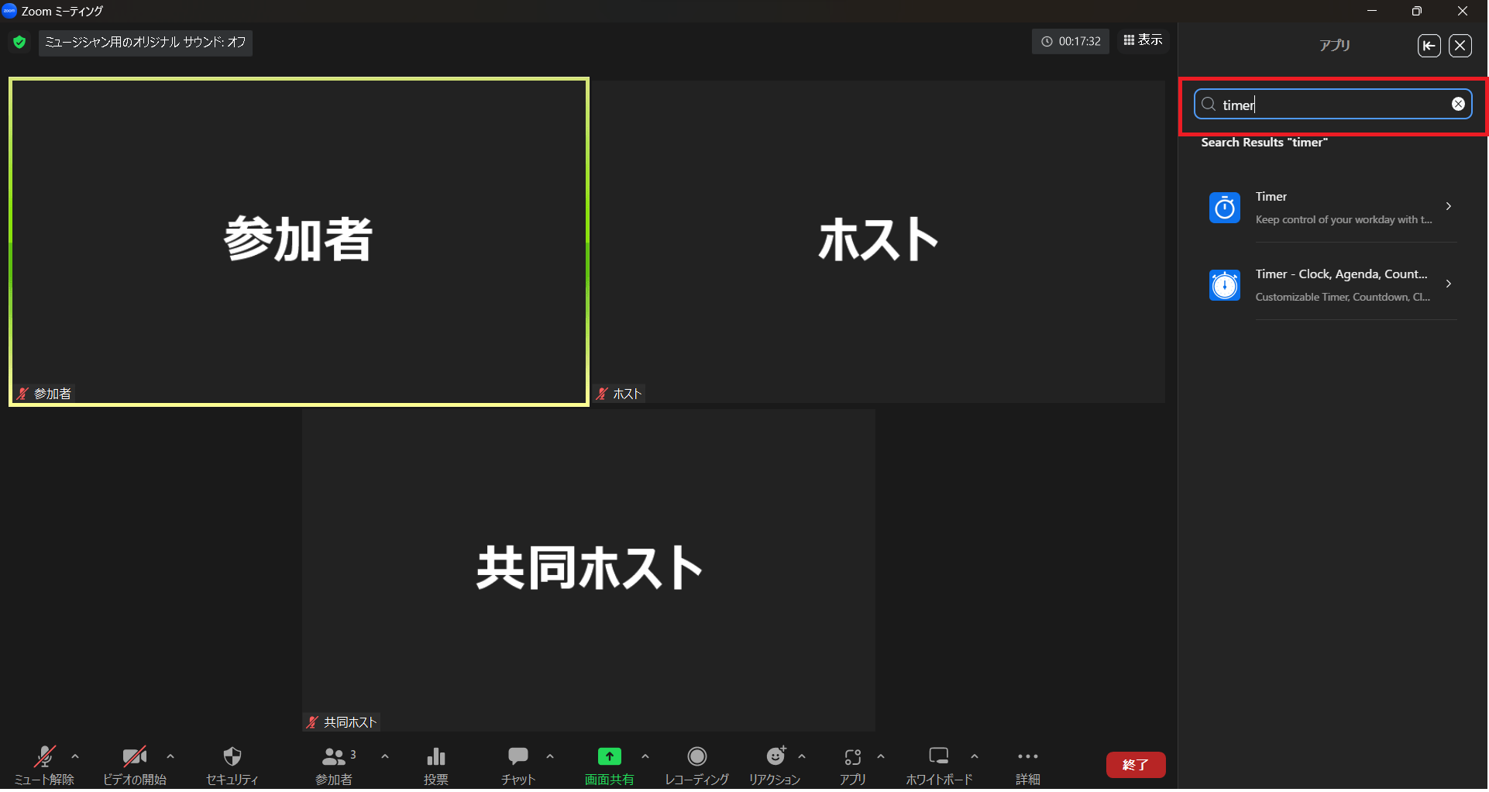Screen dimensions: 1489x792
Task: Open the 表示 view menu
Action: pyautogui.click(x=1143, y=40)
